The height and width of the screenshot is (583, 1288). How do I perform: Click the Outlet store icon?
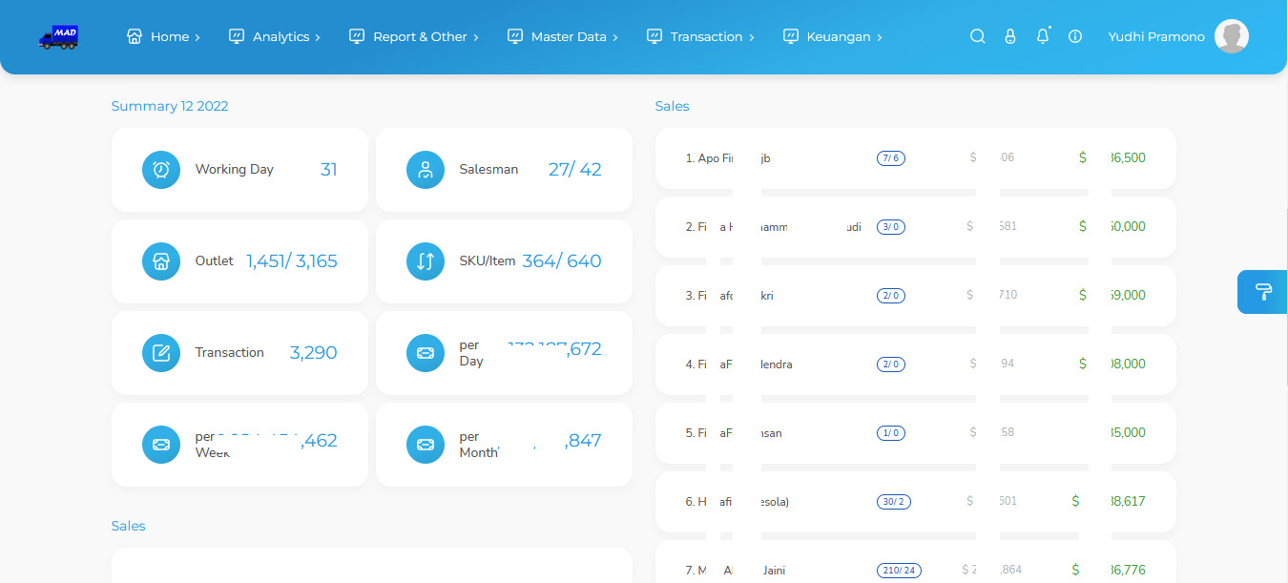pyautogui.click(x=161, y=261)
